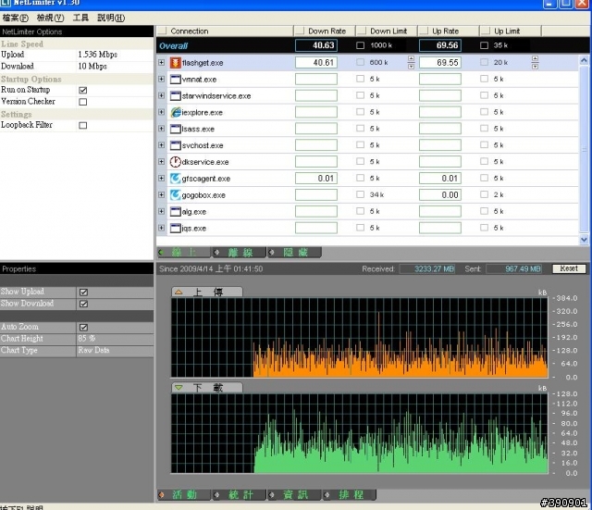Click the vmnat.exe window icon
The image size is (592, 510).
[x=175, y=80]
